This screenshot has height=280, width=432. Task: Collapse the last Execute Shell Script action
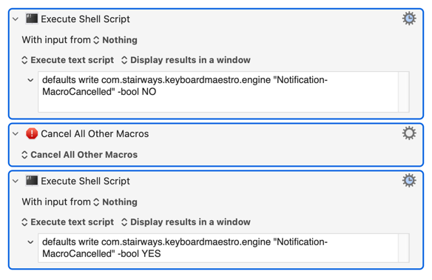(x=16, y=181)
